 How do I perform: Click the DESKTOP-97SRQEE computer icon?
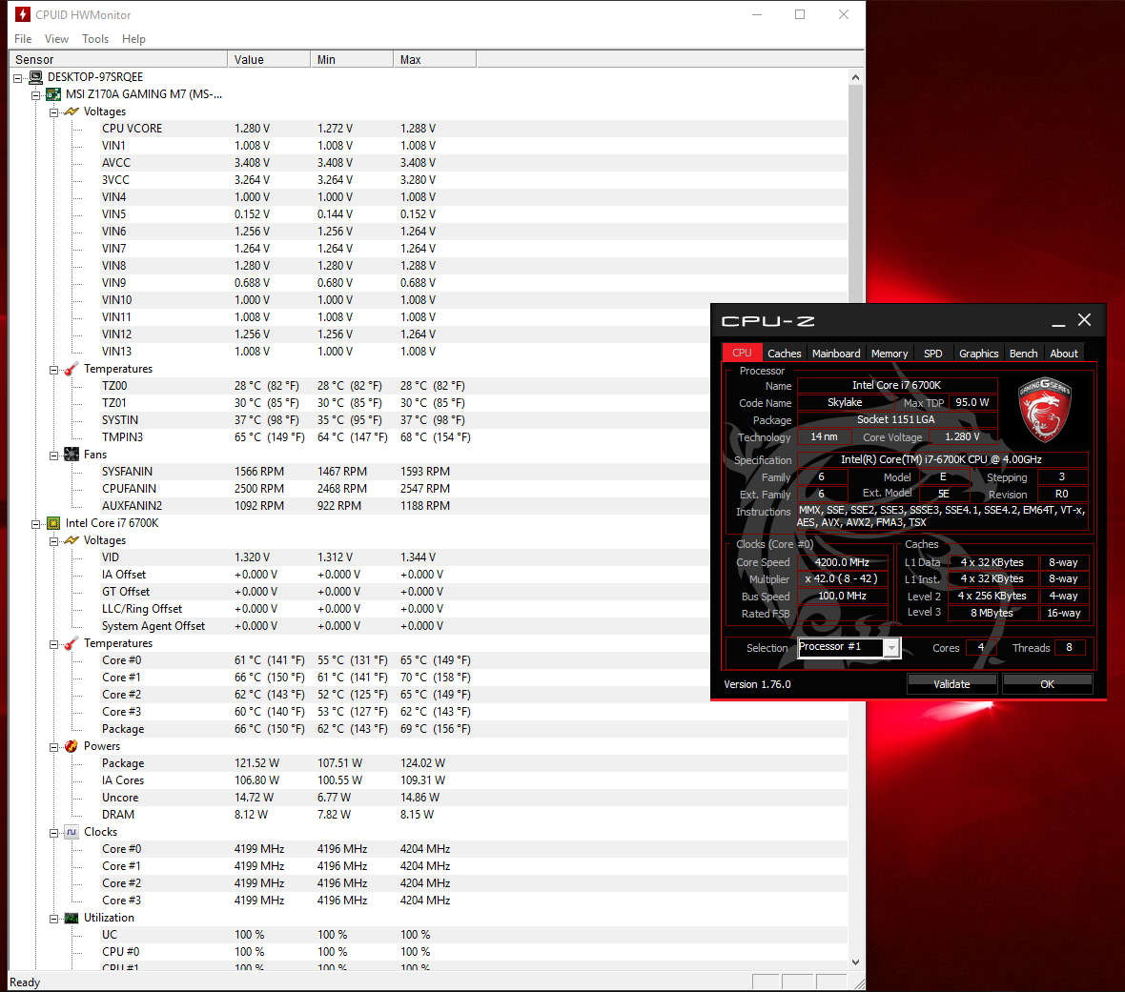36,77
